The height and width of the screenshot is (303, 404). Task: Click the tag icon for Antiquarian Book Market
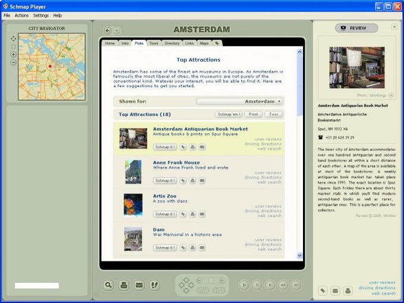click(183, 147)
